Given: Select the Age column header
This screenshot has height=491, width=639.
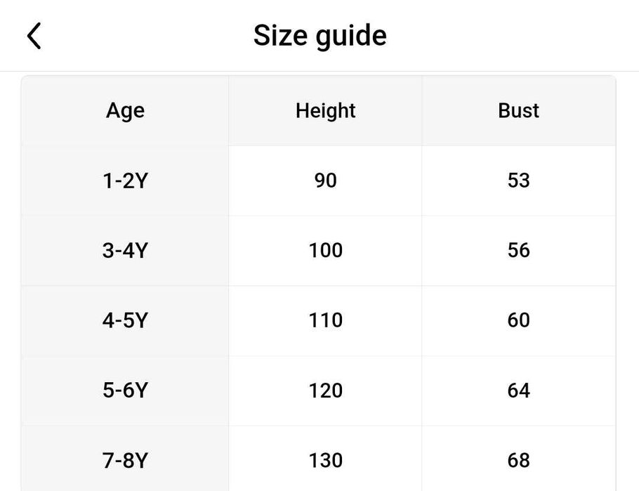Looking at the screenshot, I should click(x=125, y=111).
